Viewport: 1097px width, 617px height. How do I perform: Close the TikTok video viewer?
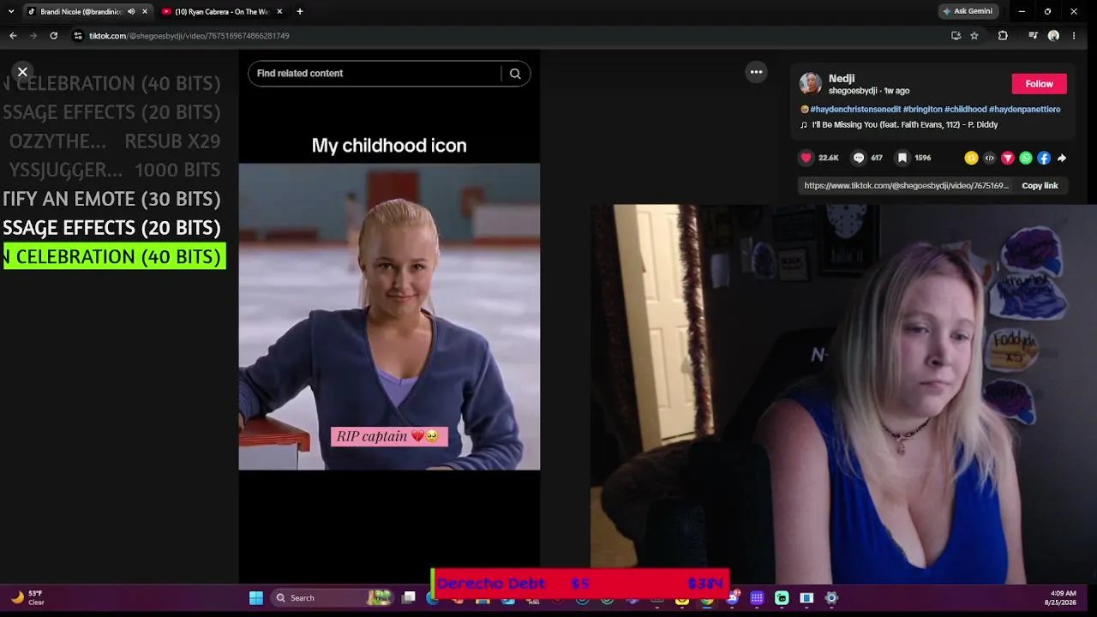[22, 72]
